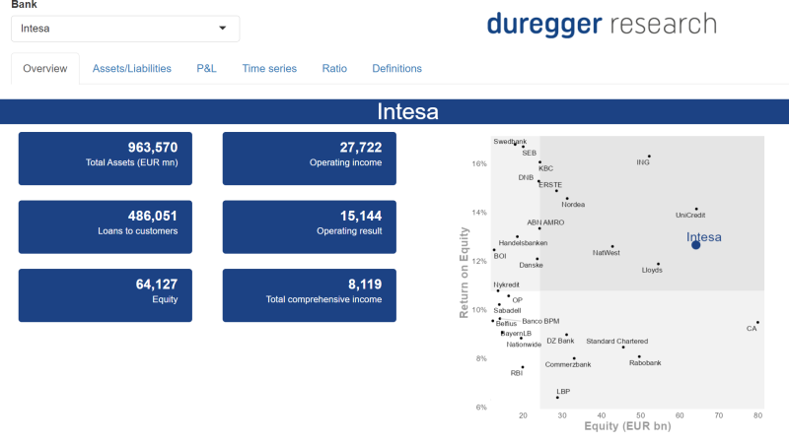This screenshot has height=443, width=789.
Task: Click the UniCredit data point
Action: pyautogui.click(x=696, y=209)
